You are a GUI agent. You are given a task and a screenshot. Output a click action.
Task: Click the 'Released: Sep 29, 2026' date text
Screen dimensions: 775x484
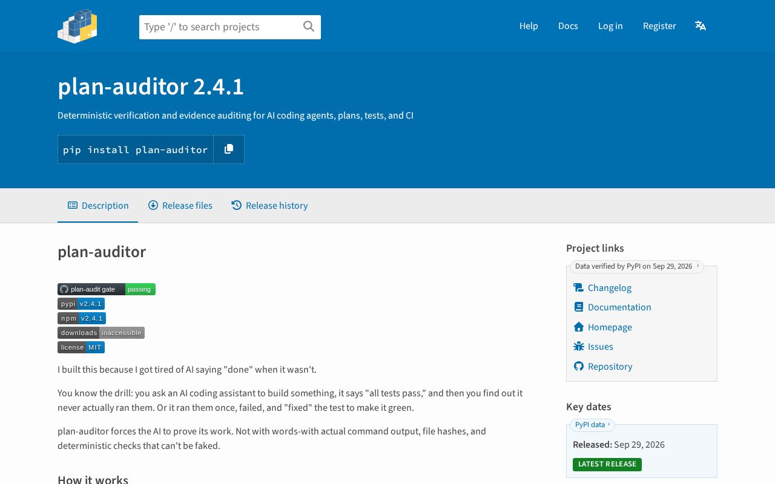coord(619,445)
